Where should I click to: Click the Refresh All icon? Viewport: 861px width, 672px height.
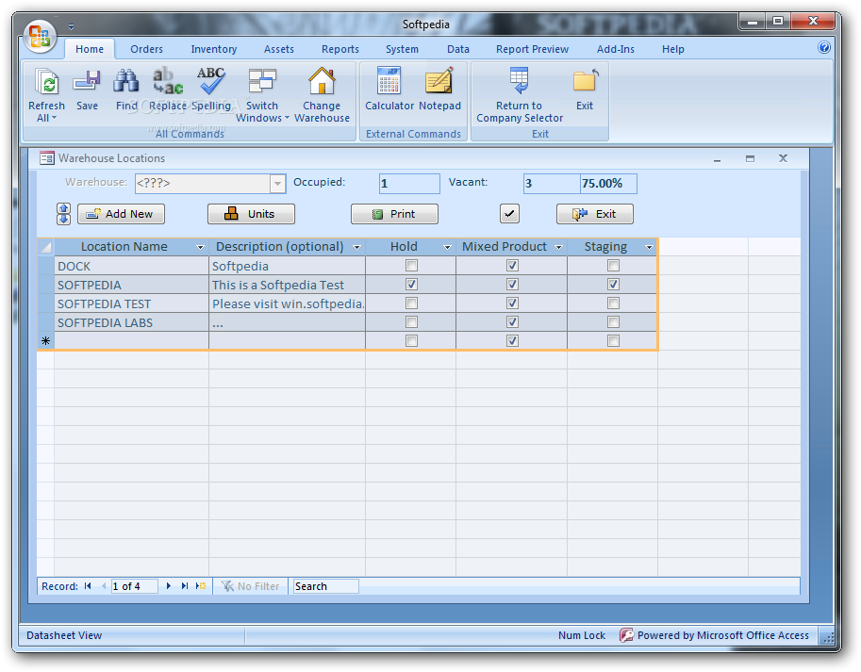[x=46, y=82]
